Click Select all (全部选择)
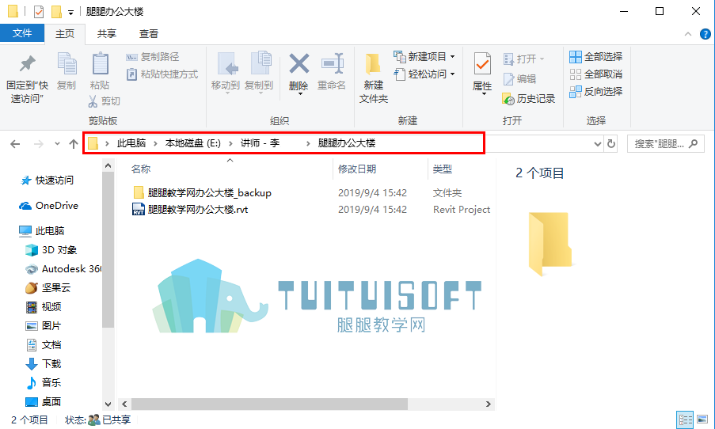This screenshot has width=715, height=429. pyautogui.click(x=596, y=56)
